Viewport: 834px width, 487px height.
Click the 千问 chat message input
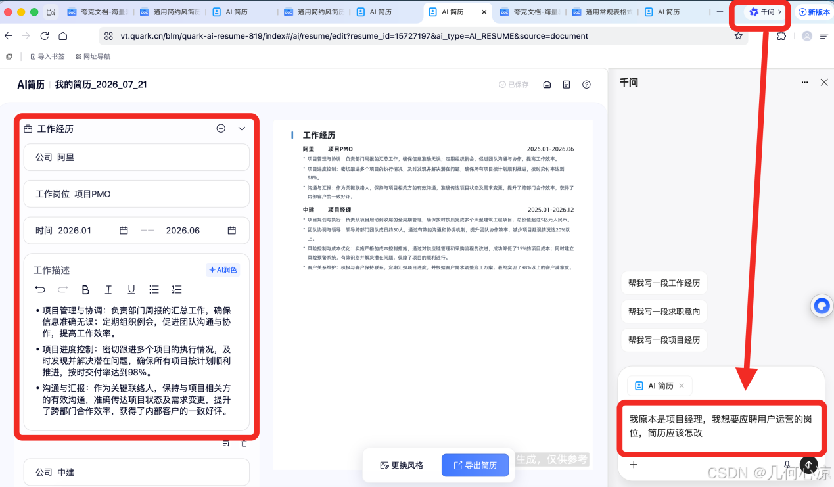click(x=721, y=426)
